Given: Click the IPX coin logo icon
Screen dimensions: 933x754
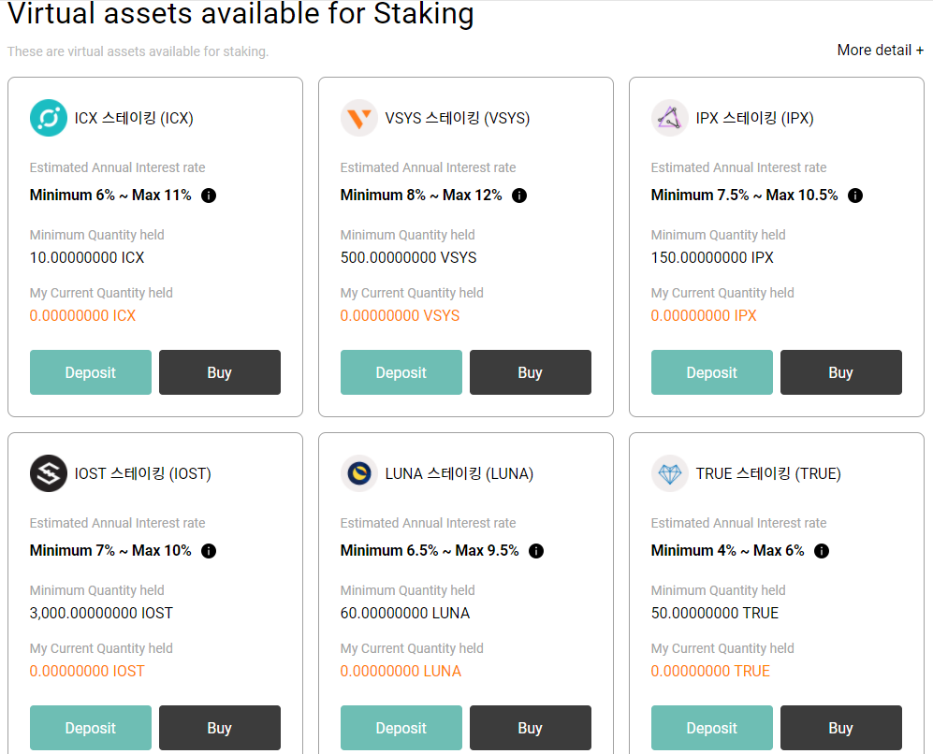Looking at the screenshot, I should pyautogui.click(x=669, y=118).
